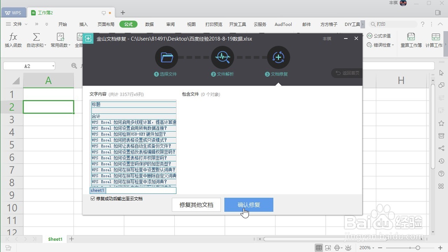This screenshot has height=252, width=448.
Task: Open the 数据 ribbon tab
Action: coord(150,24)
